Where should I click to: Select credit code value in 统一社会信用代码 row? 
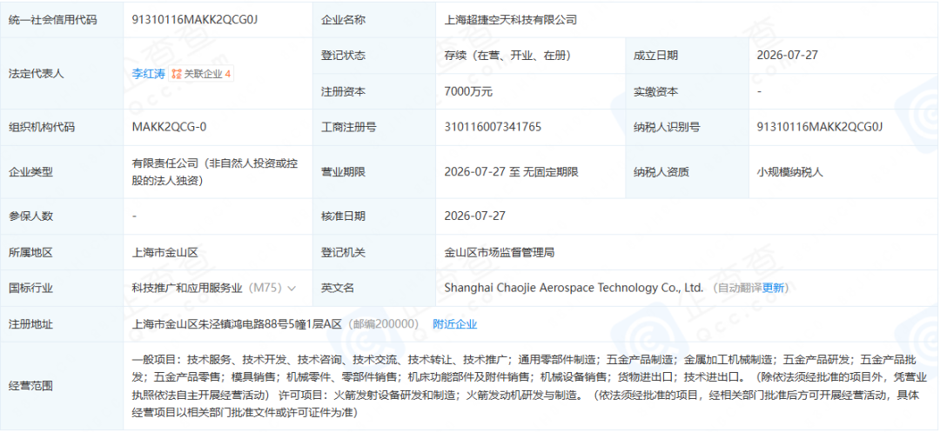point(195,20)
